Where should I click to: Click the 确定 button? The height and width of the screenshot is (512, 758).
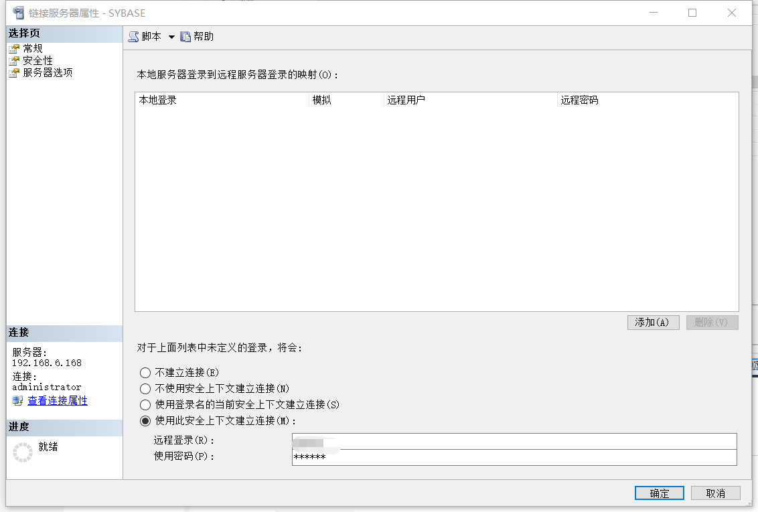click(659, 493)
